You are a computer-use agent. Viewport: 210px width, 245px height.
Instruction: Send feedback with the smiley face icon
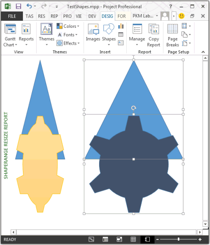181,16
